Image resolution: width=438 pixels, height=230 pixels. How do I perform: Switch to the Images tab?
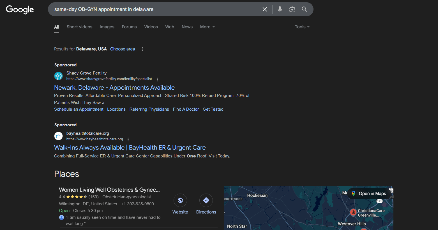click(107, 27)
